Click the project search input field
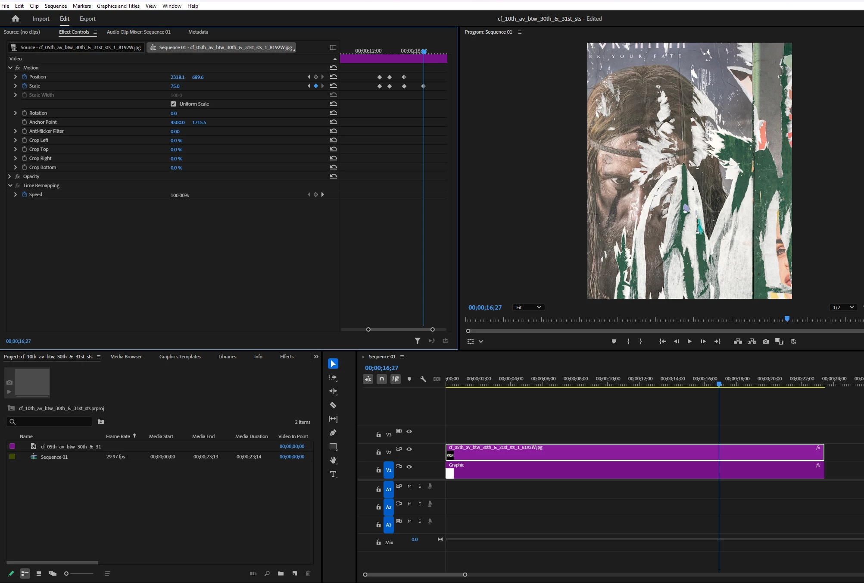 tap(52, 422)
